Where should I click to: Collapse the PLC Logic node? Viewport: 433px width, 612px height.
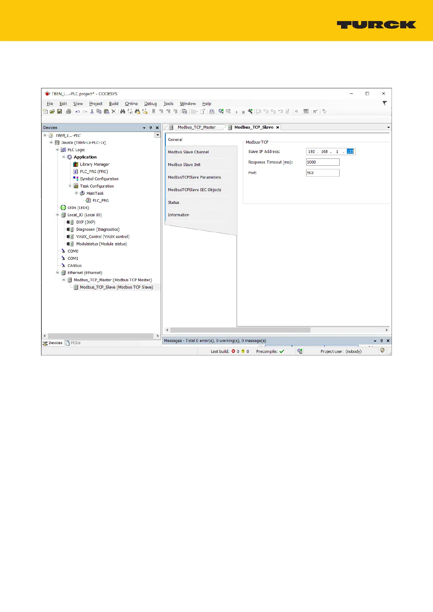point(57,150)
